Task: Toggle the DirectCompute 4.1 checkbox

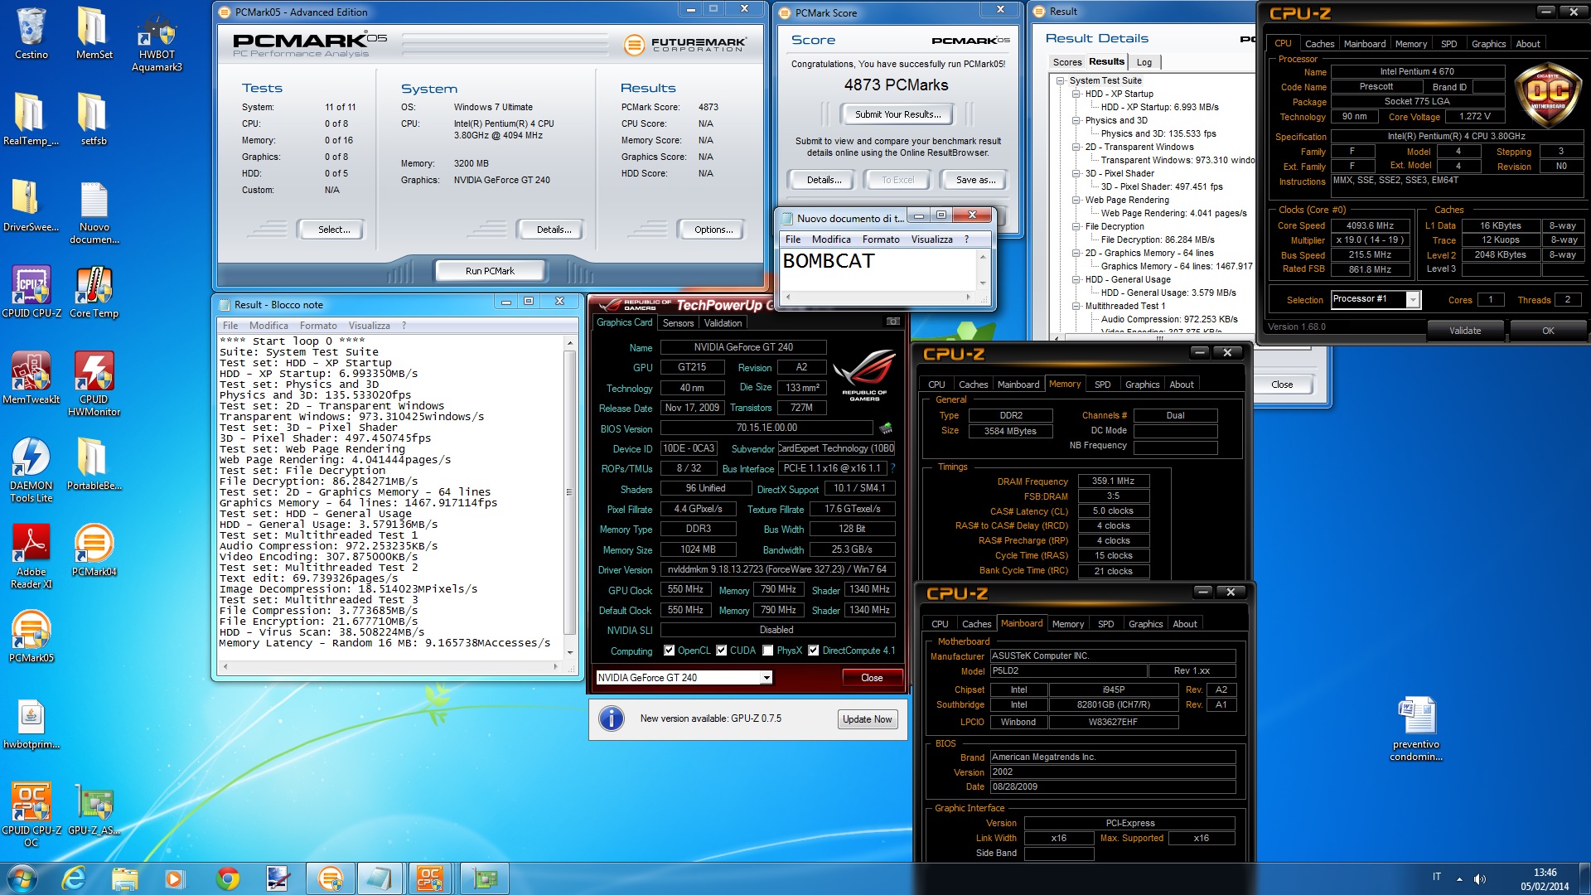Action: click(x=813, y=651)
